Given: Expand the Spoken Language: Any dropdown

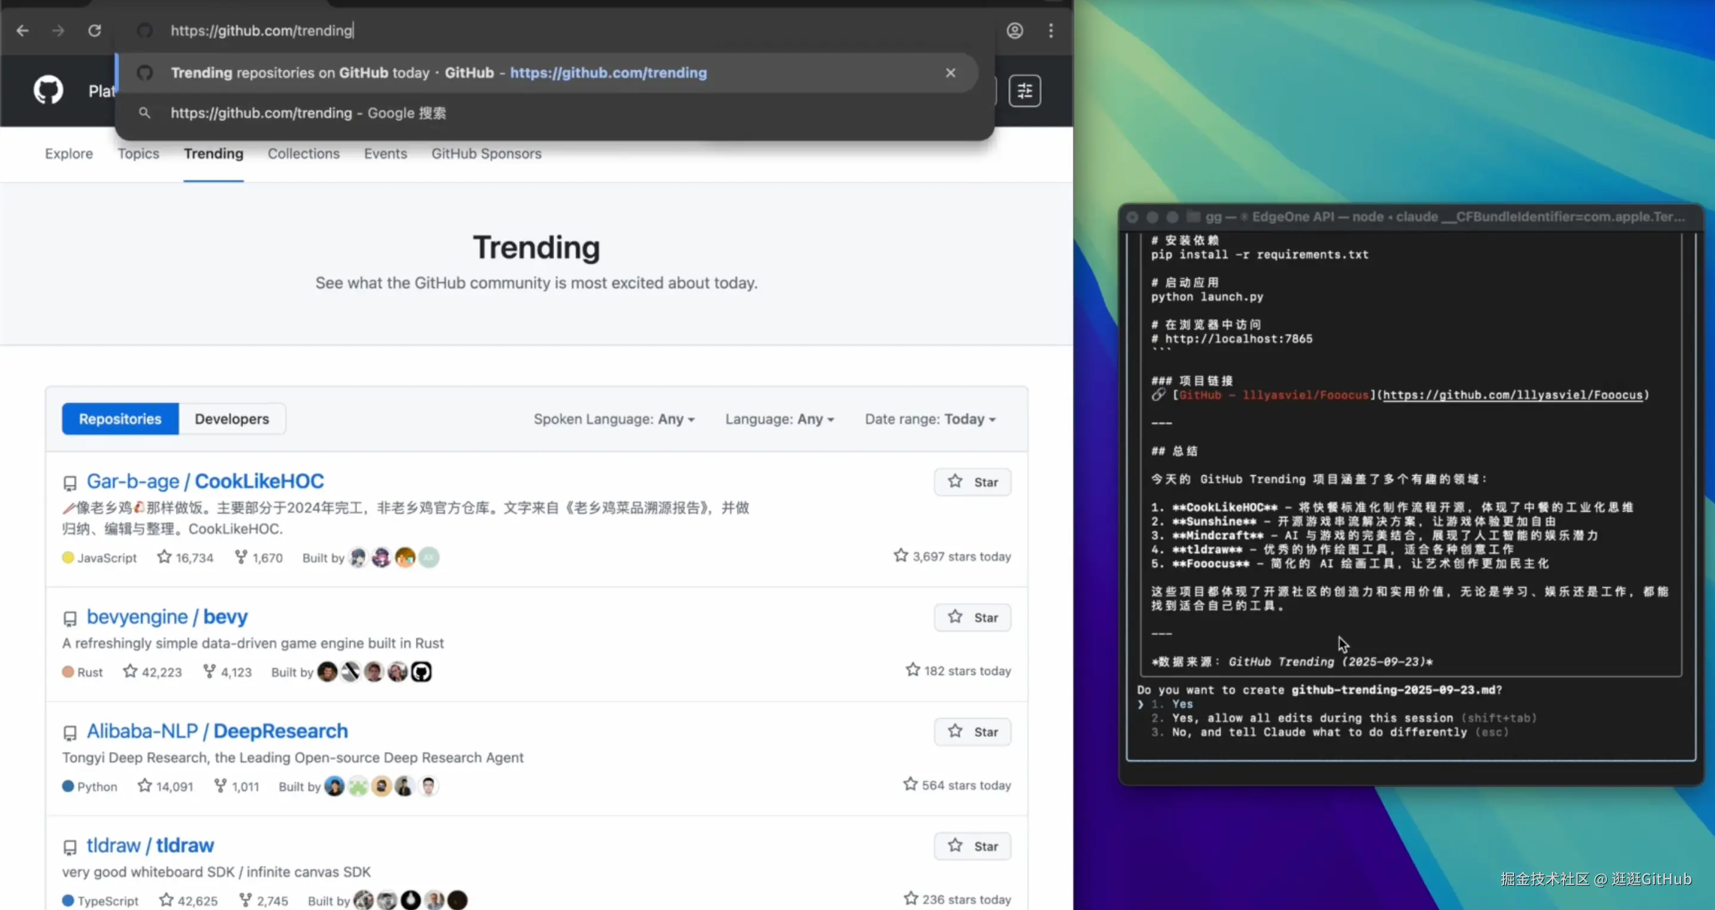Looking at the screenshot, I should click(x=613, y=419).
